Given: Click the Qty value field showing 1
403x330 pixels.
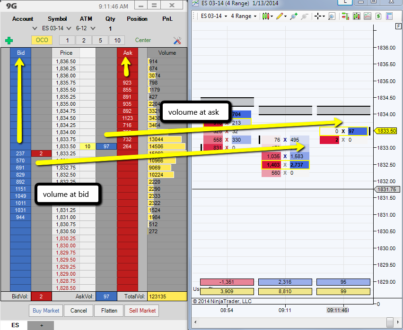Looking at the screenshot, I should [110, 28].
